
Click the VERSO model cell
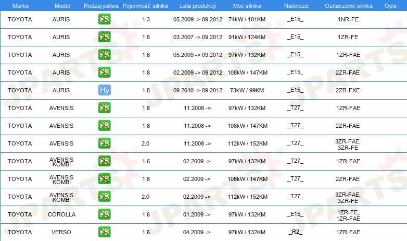click(61, 232)
